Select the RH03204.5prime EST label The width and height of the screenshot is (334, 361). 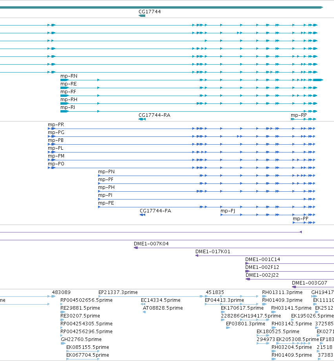tap(292, 347)
